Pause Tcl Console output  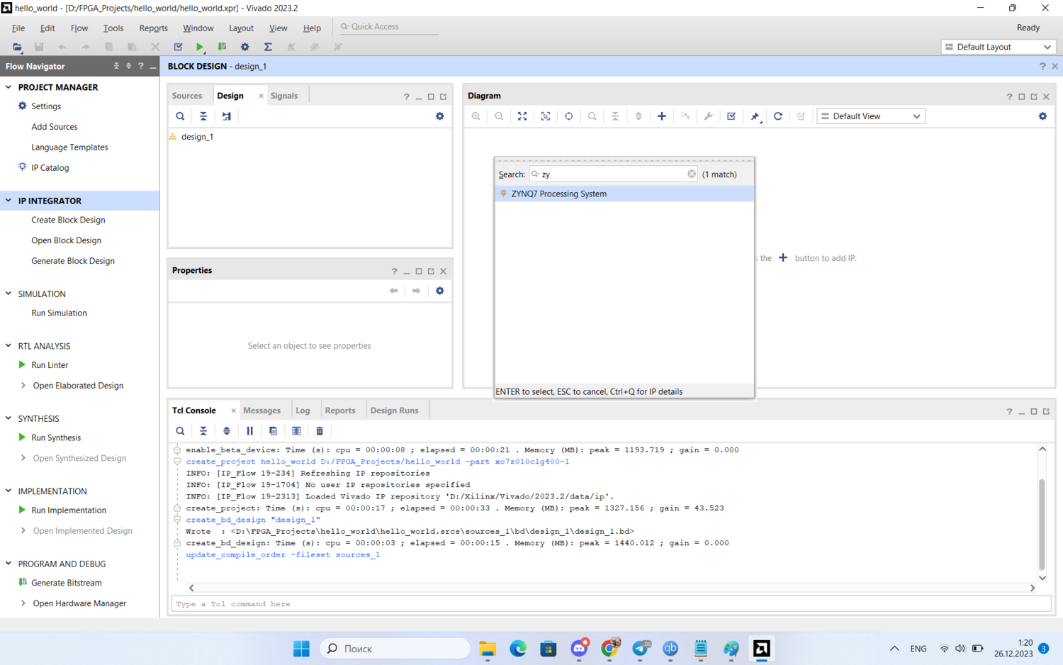point(249,431)
